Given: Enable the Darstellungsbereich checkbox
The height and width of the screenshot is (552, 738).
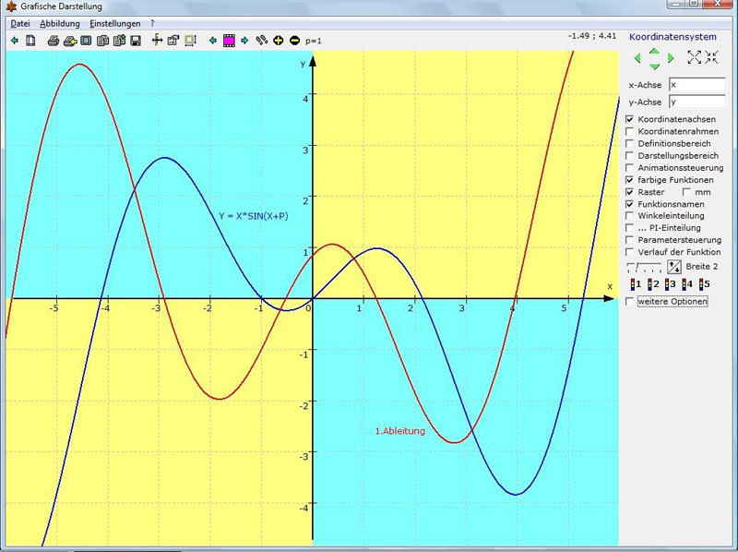Looking at the screenshot, I should tap(630, 155).
